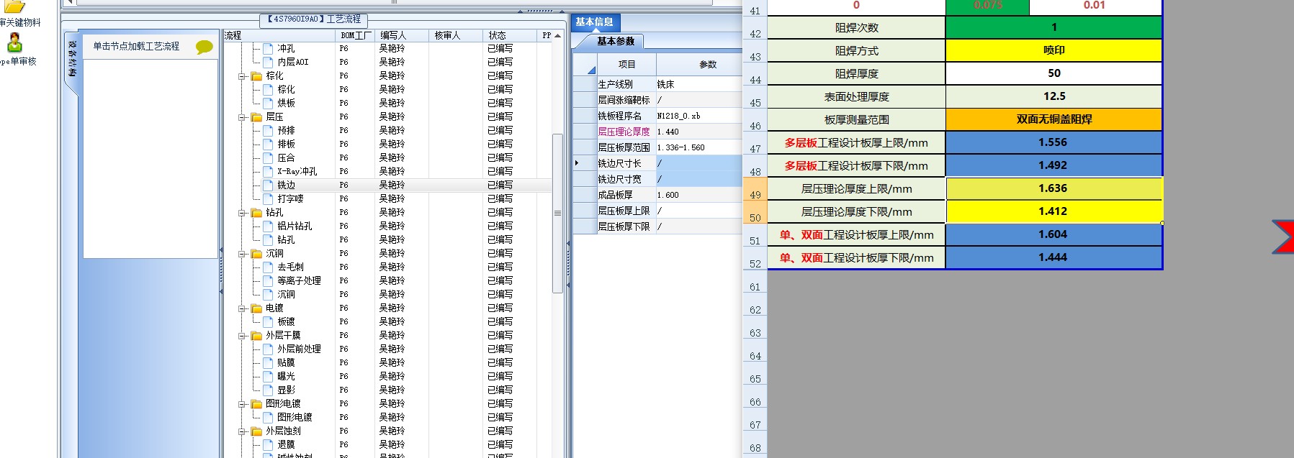Viewport: 1294px width, 458px height.
Task: Click the 等离子处理 document icon
Action: (268, 280)
